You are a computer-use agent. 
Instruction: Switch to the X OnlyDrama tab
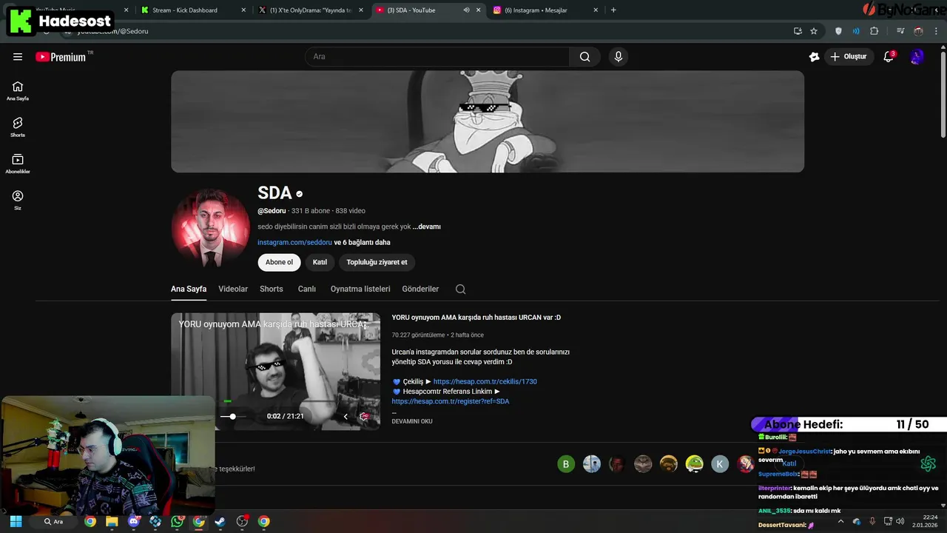pyautogui.click(x=310, y=10)
